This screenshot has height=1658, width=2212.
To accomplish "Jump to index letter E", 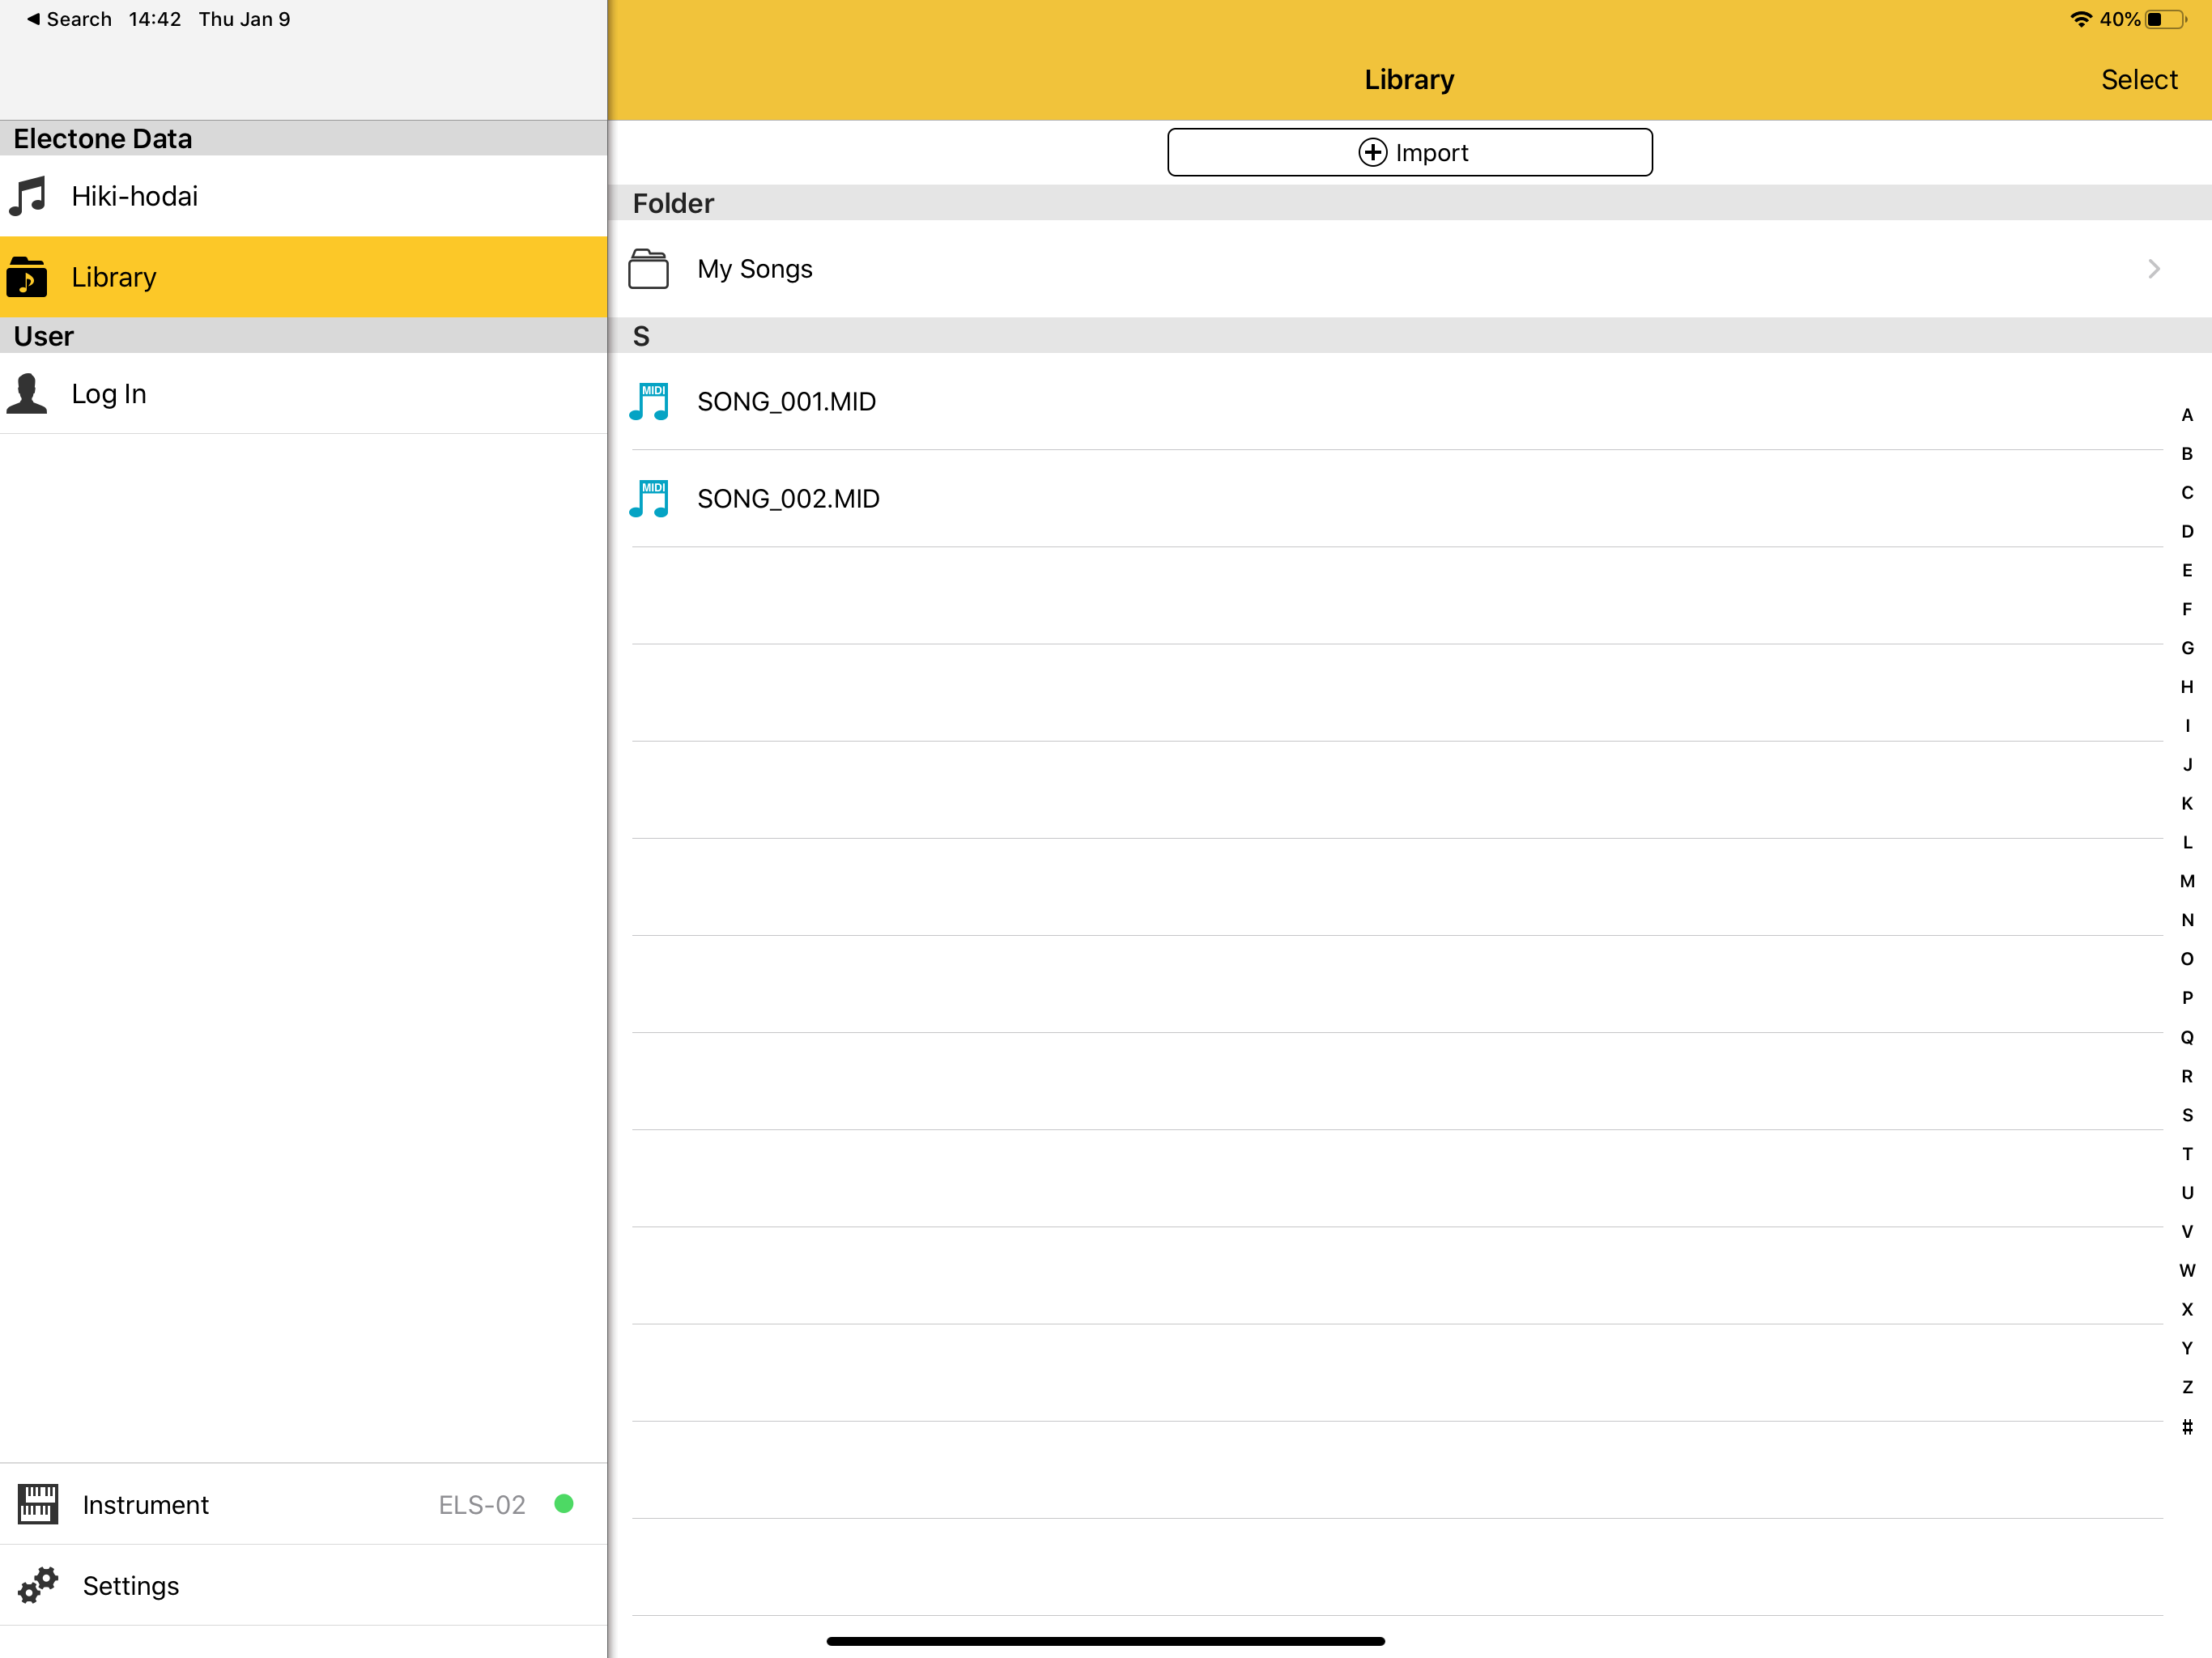I will click(2187, 570).
